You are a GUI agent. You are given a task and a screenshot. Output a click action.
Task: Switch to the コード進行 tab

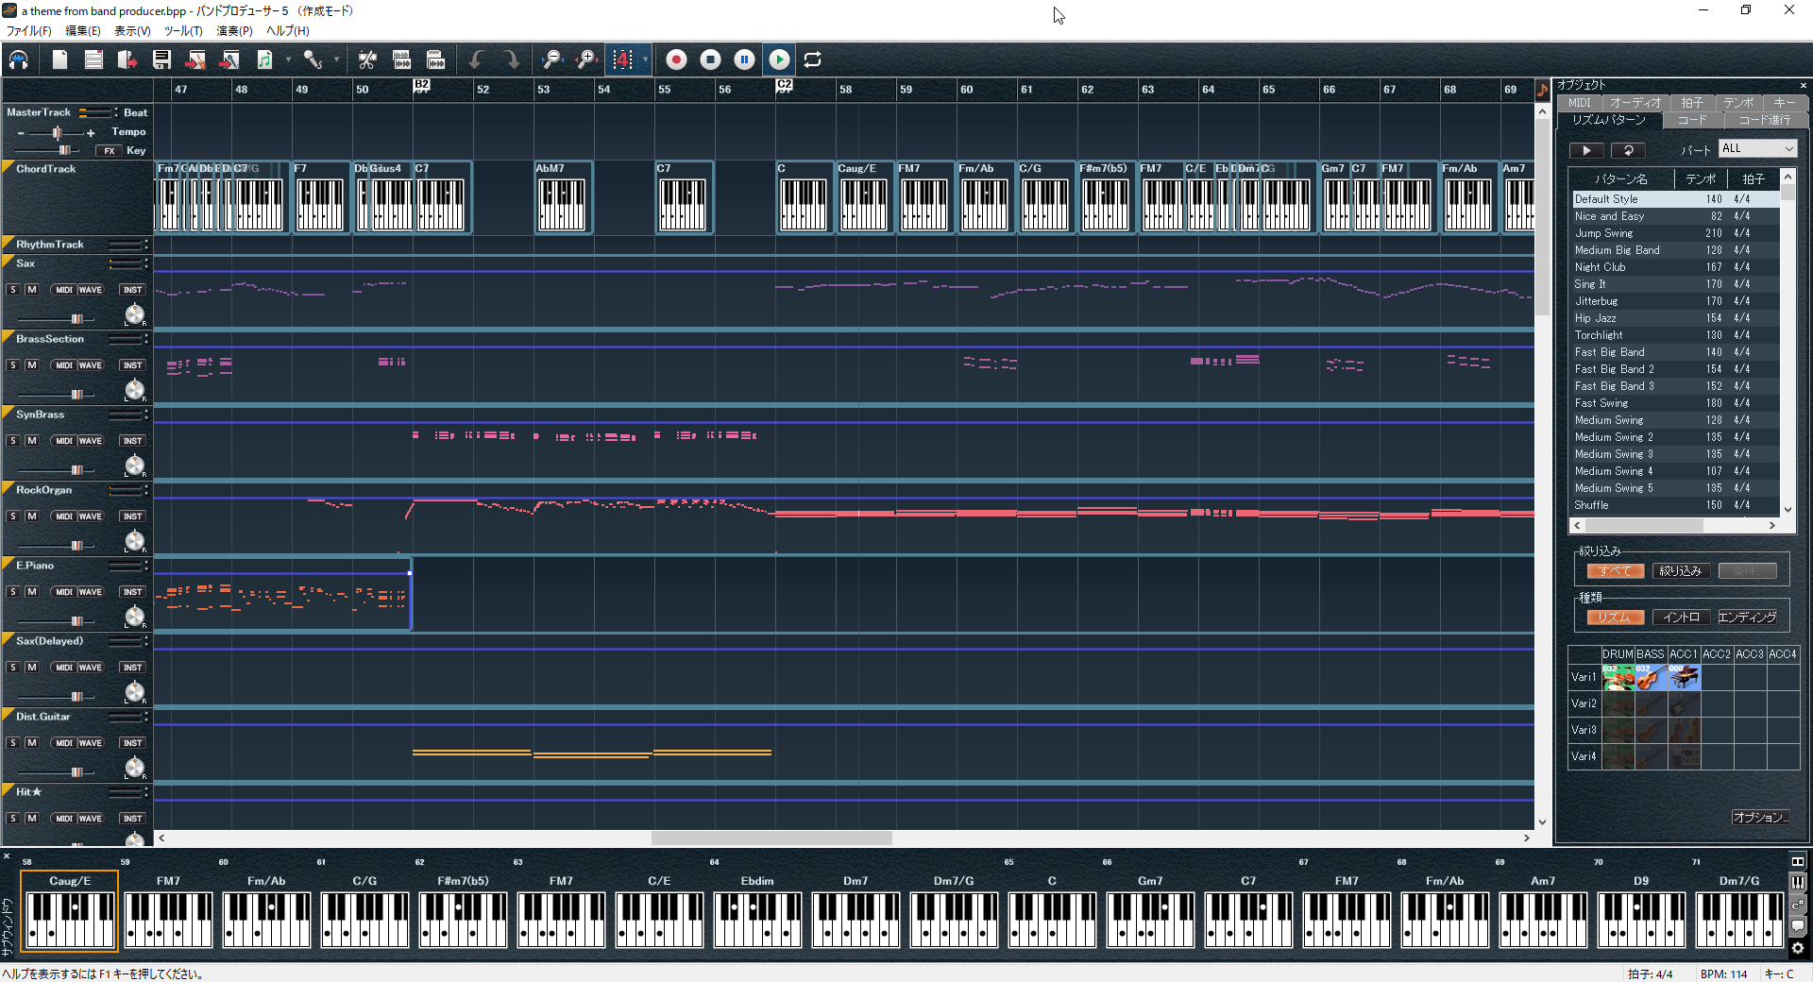pos(1765,120)
